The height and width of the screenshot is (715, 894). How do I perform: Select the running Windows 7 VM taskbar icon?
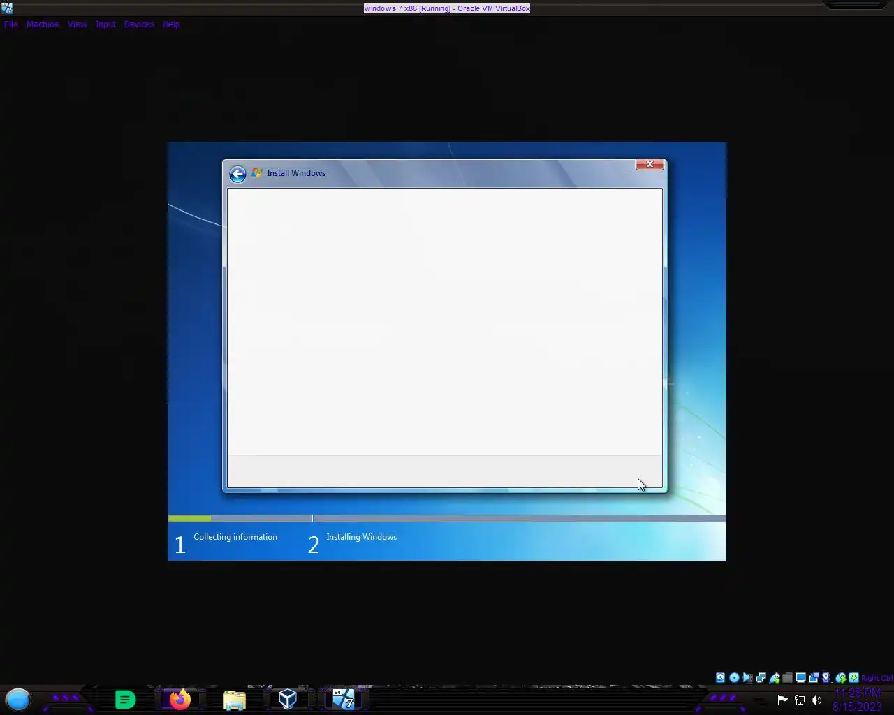click(x=343, y=699)
